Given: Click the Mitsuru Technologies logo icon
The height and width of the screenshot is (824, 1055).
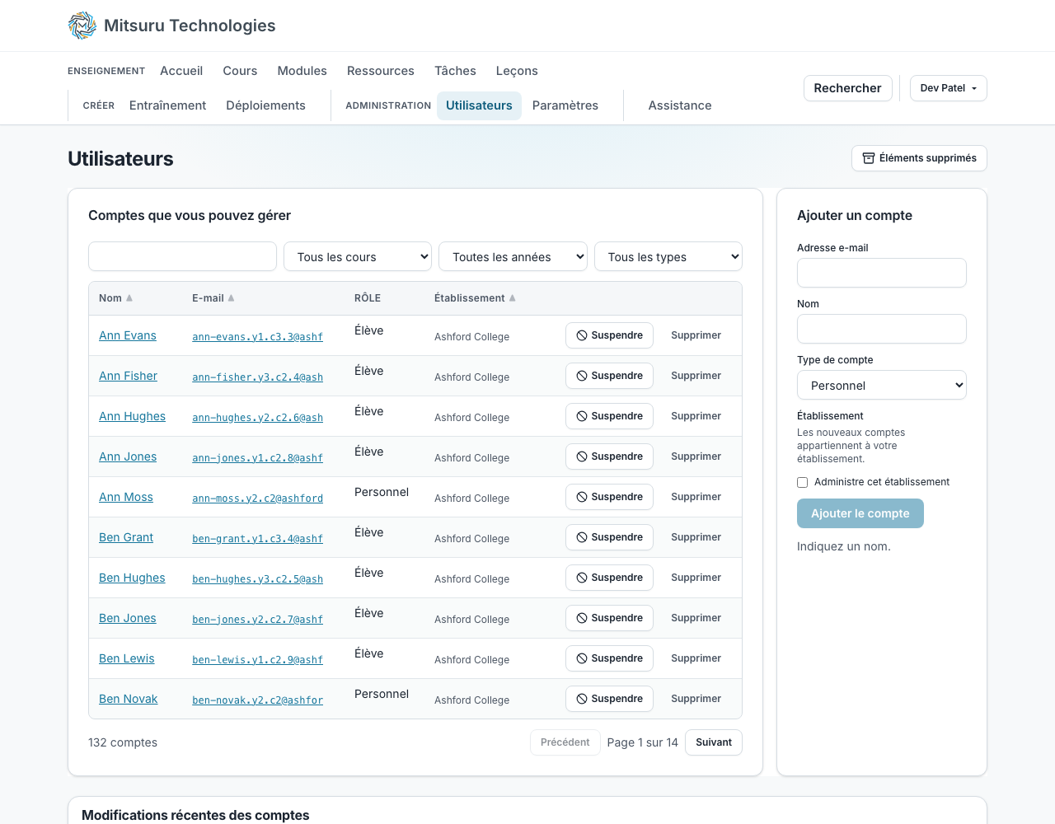Looking at the screenshot, I should point(82,26).
